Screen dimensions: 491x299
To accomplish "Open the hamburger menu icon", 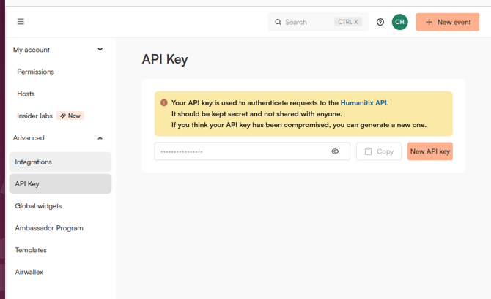I will (x=21, y=21).
